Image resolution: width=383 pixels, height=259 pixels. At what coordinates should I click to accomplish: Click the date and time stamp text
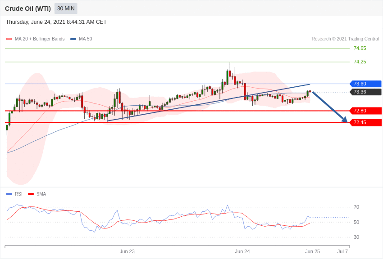[x=56, y=22]
